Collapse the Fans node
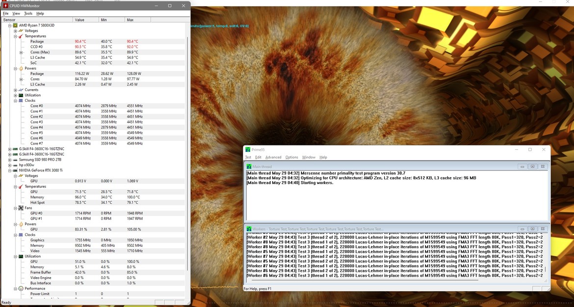574x307 pixels. [15, 208]
